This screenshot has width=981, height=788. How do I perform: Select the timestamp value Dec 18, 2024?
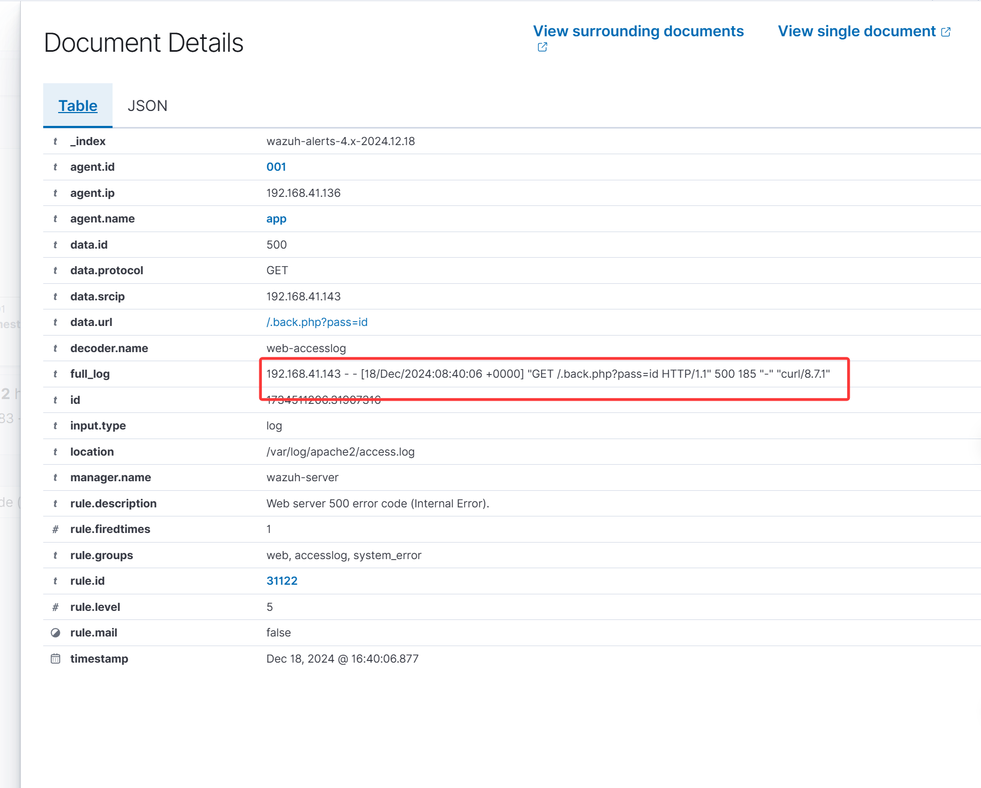pyautogui.click(x=342, y=659)
